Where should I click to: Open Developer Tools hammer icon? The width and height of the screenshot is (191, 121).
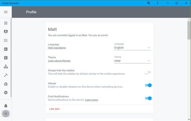(6, 75)
